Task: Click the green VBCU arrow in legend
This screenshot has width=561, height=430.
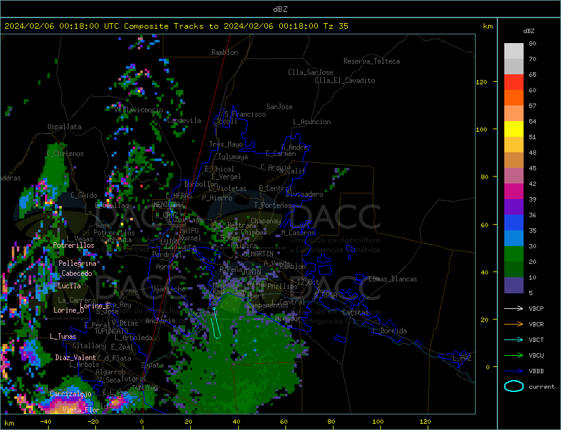Action: (514, 356)
